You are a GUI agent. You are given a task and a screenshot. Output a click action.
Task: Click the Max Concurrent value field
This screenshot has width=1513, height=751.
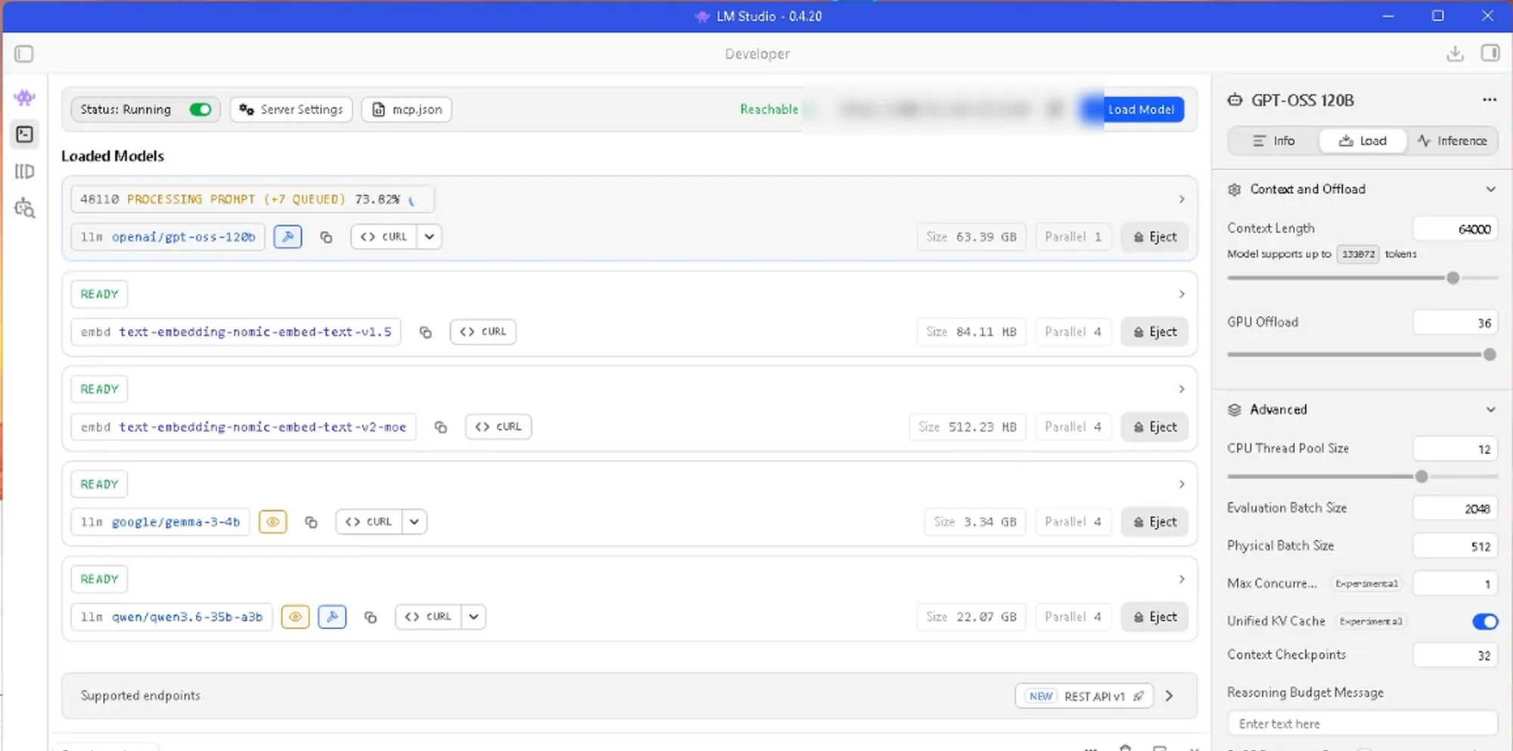coord(1455,584)
